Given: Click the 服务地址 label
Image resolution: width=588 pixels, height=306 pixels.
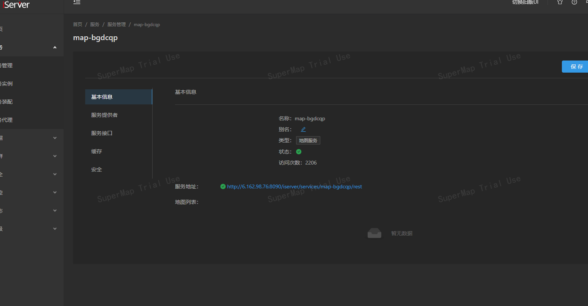Looking at the screenshot, I should (x=187, y=186).
